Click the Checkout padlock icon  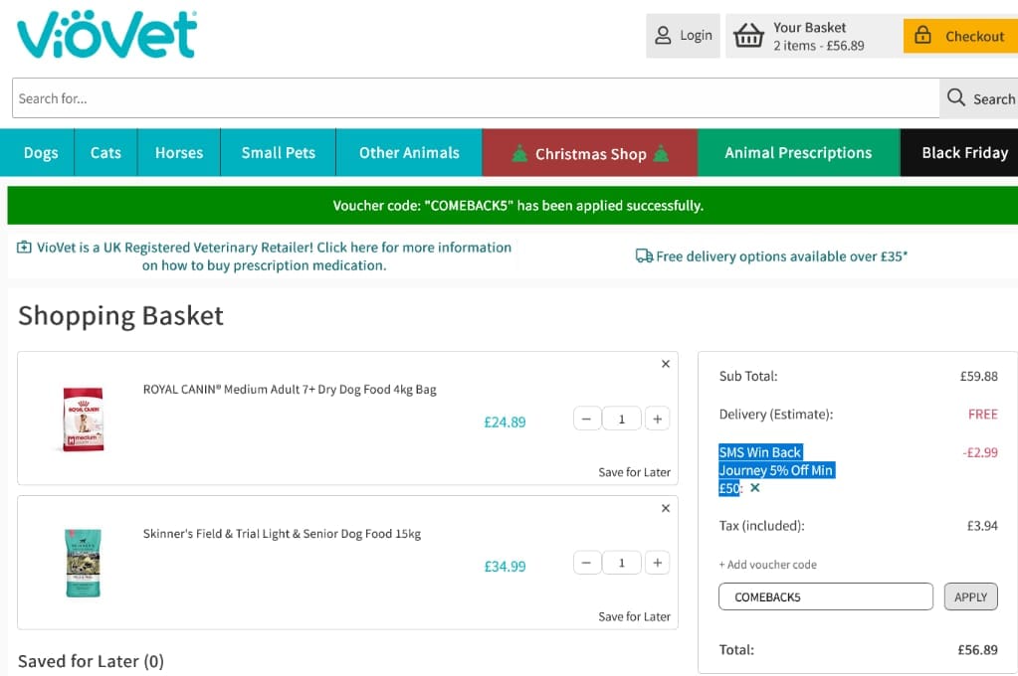click(922, 35)
